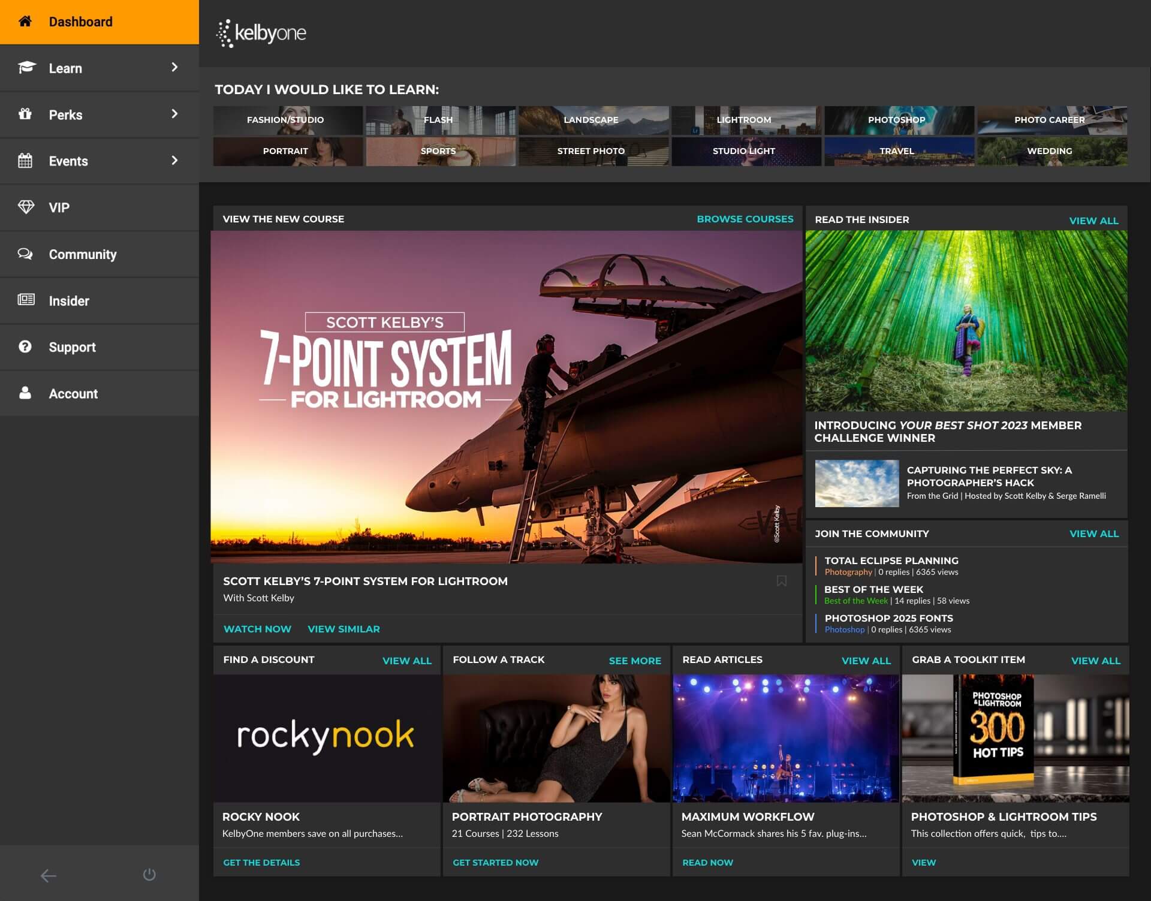Click the Events calendar icon

click(x=25, y=161)
